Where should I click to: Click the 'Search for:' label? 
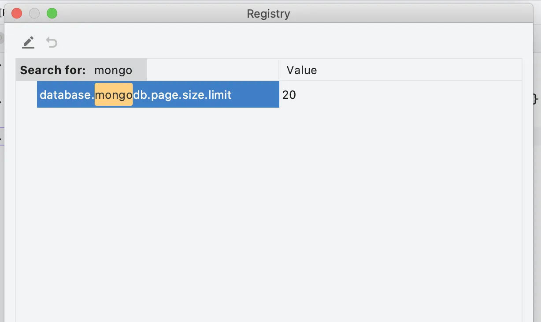(x=53, y=70)
